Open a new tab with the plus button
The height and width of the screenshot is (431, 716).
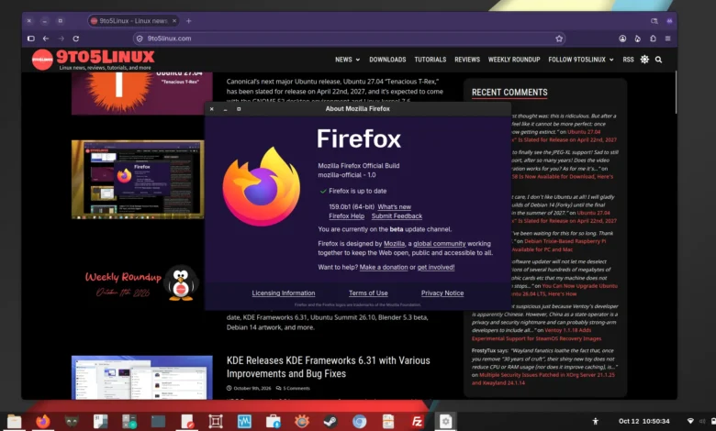point(188,21)
